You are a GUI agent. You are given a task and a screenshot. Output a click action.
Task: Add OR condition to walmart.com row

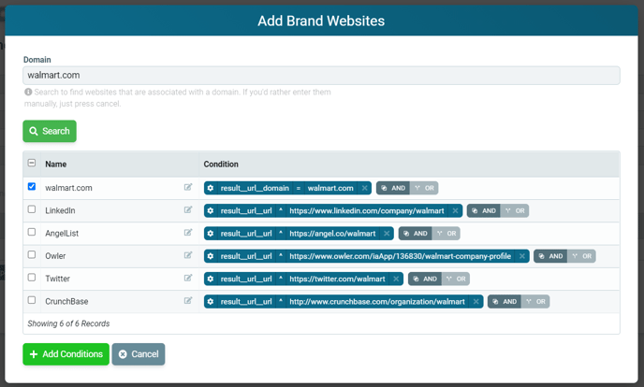pyautogui.click(x=424, y=188)
